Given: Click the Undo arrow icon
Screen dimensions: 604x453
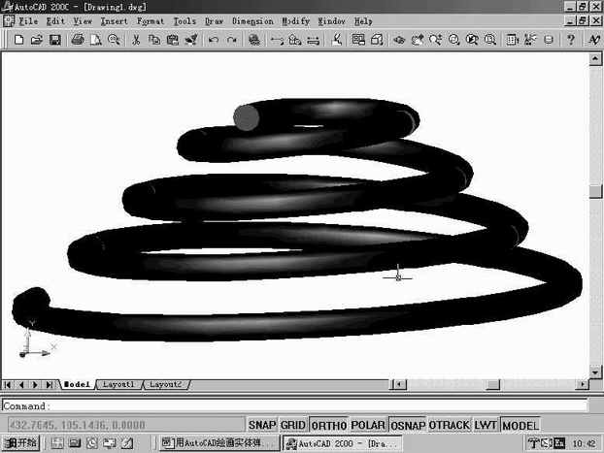Looking at the screenshot, I should pyautogui.click(x=214, y=40).
